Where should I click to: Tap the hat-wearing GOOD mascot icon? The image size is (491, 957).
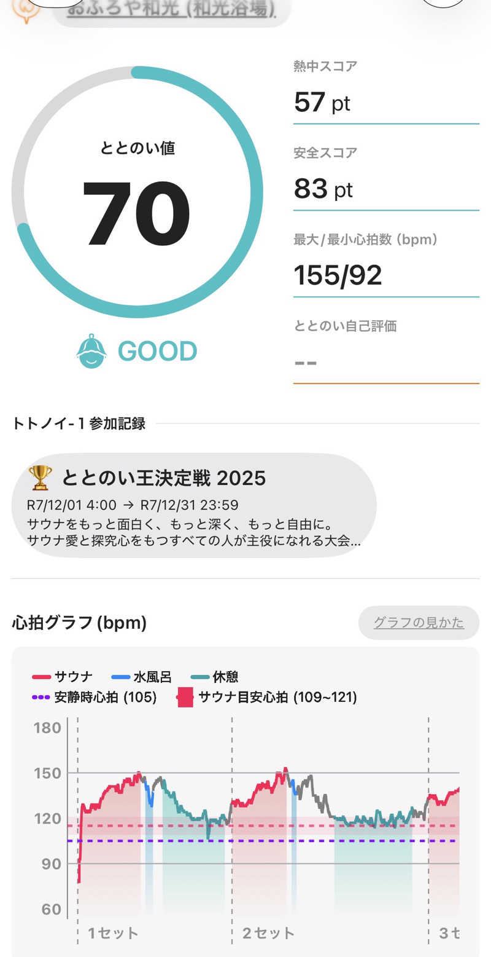click(91, 351)
